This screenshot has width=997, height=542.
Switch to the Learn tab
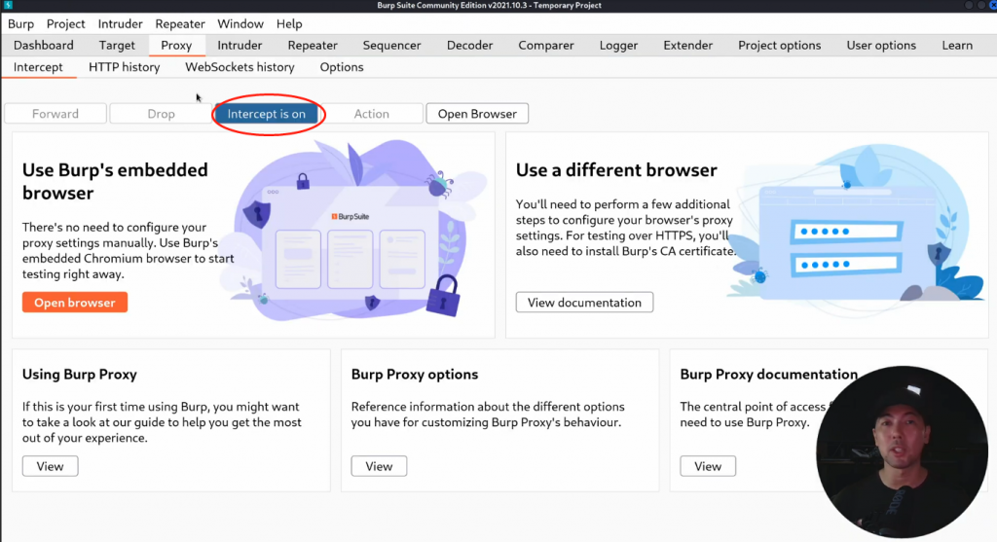(x=957, y=45)
